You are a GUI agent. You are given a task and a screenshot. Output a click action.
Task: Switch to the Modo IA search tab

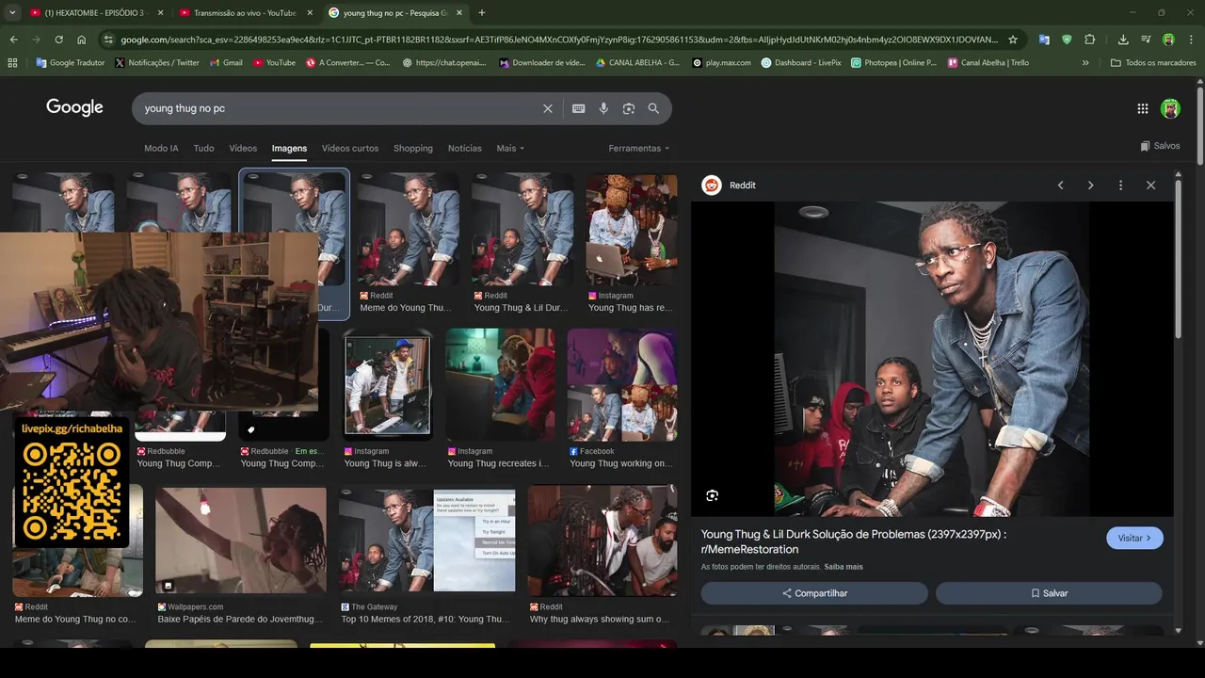pyautogui.click(x=161, y=148)
